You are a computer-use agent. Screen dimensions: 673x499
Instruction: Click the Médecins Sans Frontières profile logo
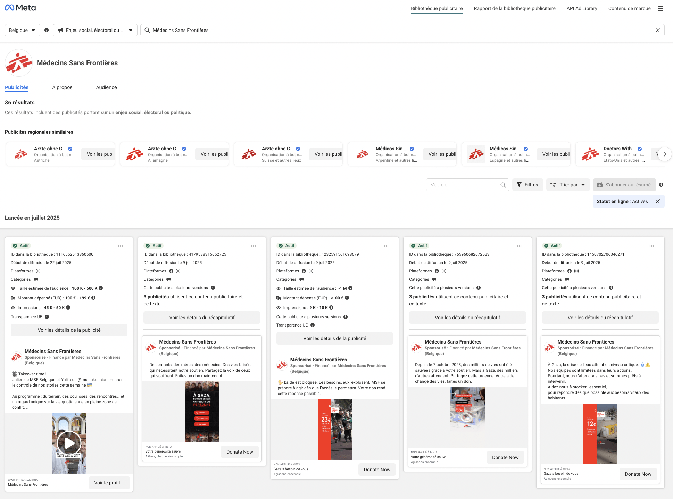tap(19, 63)
